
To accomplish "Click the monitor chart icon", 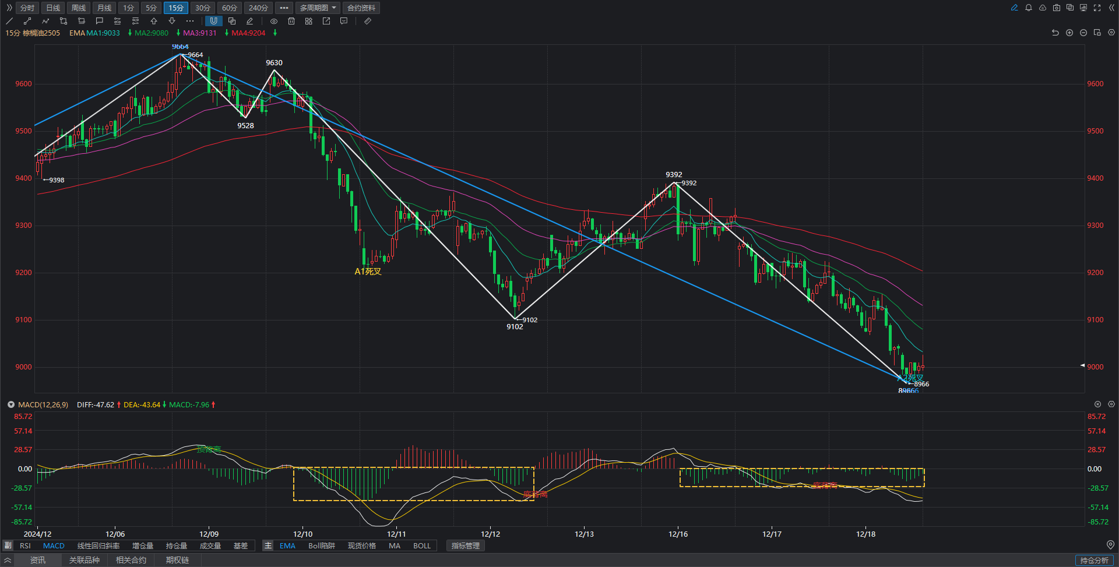I will click(1083, 8).
